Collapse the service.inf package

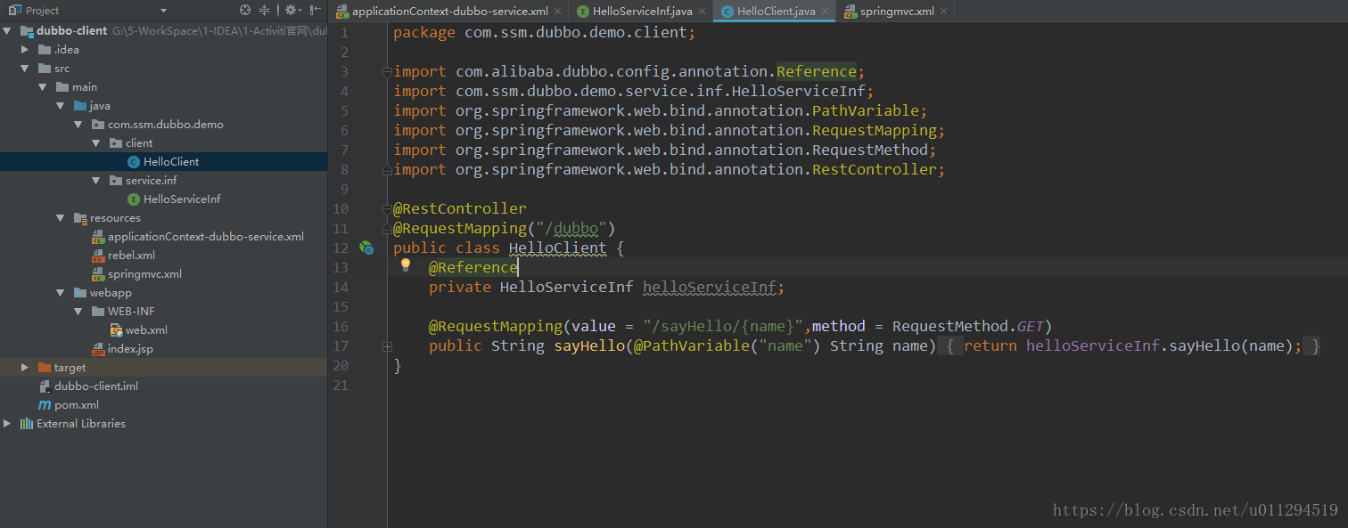[x=95, y=180]
